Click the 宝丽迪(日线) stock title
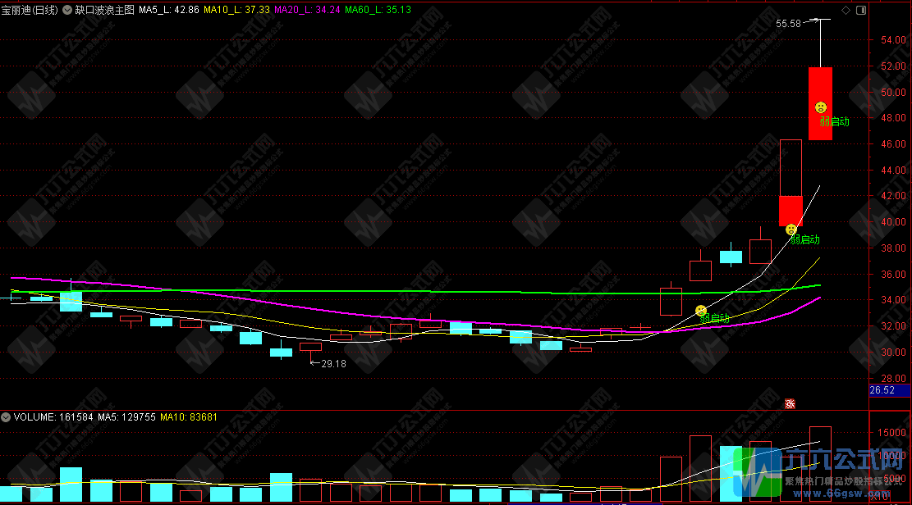The width and height of the screenshot is (912, 505). [30, 11]
